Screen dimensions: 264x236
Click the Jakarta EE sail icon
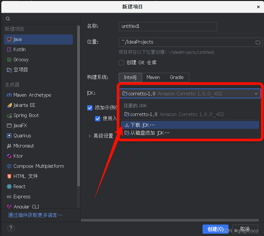tap(10, 105)
